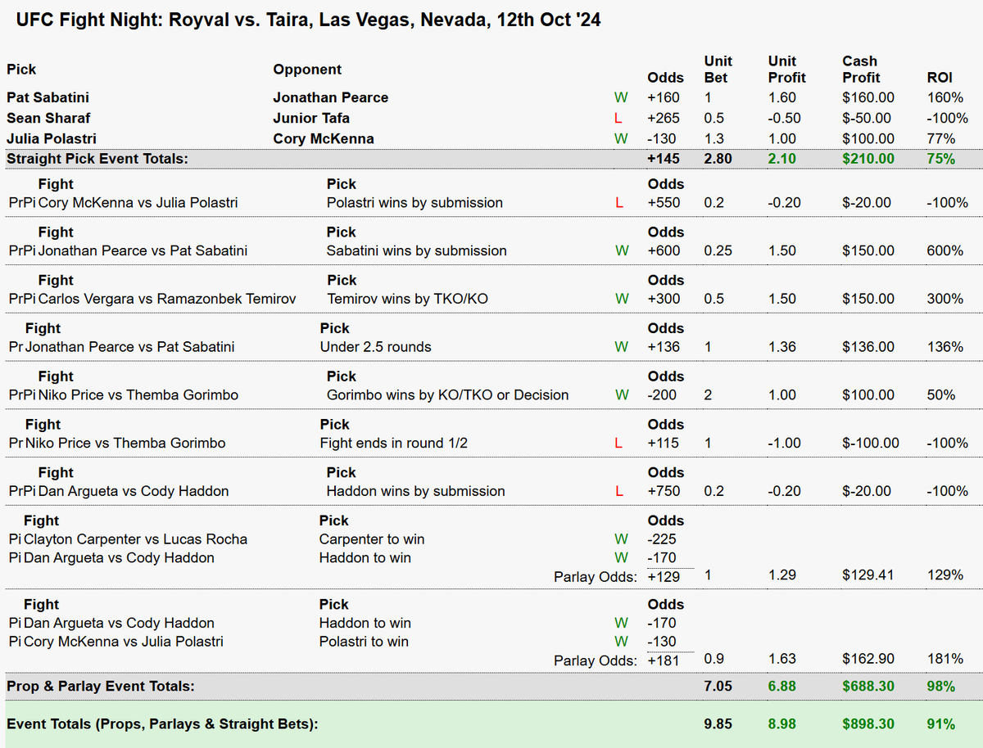Click the '$-100.00' cash profit
The width and height of the screenshot is (983, 748).
click(x=871, y=443)
